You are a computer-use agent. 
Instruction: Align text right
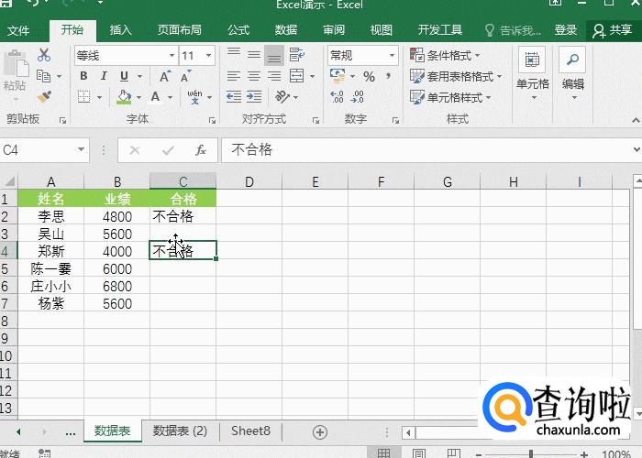274,76
